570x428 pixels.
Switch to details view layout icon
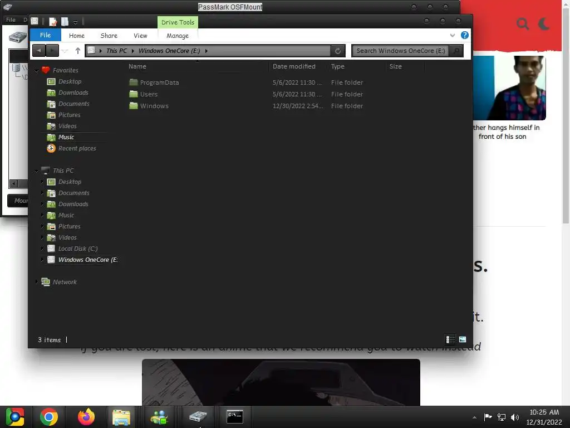450,339
